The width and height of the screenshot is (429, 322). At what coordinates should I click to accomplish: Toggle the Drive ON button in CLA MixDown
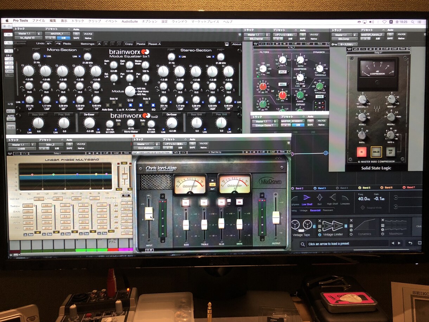point(239,202)
